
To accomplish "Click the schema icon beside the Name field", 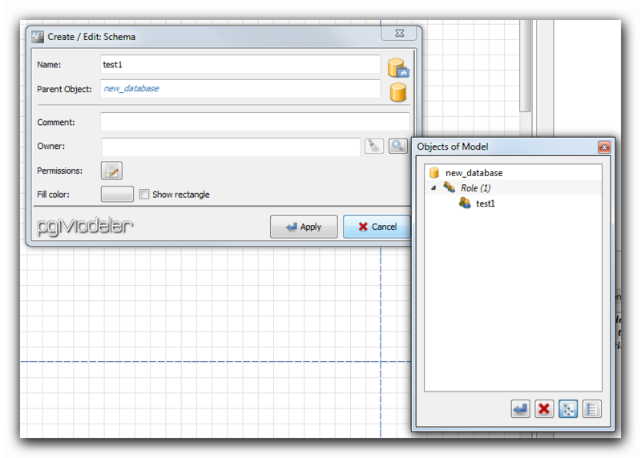I will coord(398,68).
